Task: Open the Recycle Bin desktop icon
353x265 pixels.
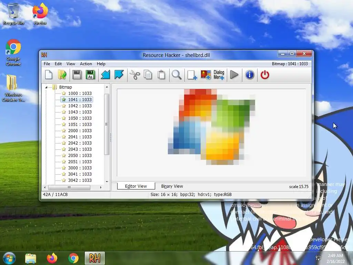Action: click(13, 14)
